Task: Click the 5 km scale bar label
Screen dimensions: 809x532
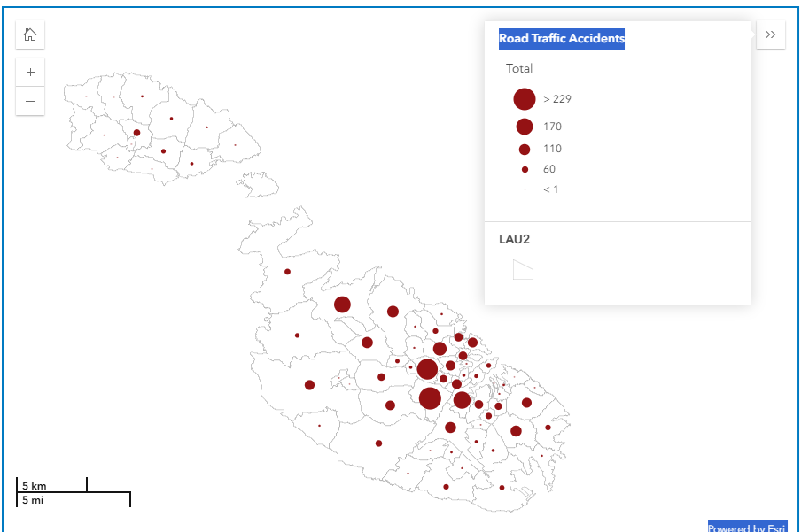Action: [34, 486]
